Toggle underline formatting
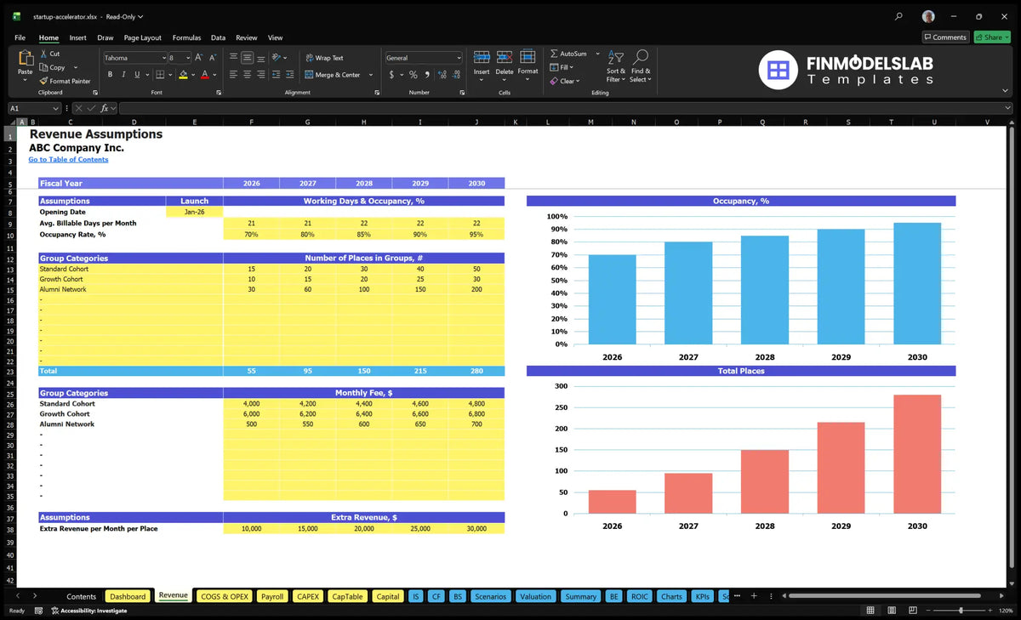 [136, 75]
